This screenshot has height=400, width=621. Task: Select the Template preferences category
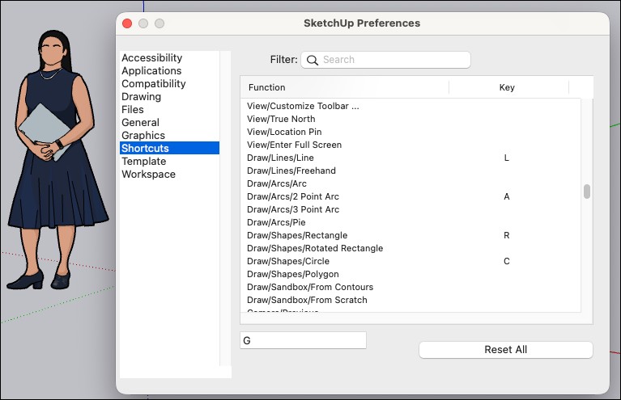[x=143, y=162]
